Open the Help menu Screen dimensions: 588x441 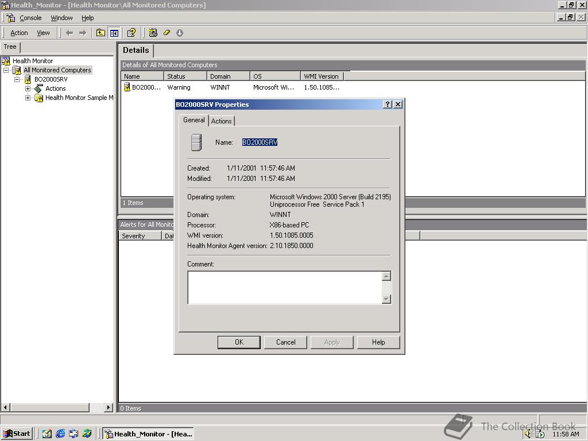(x=88, y=18)
